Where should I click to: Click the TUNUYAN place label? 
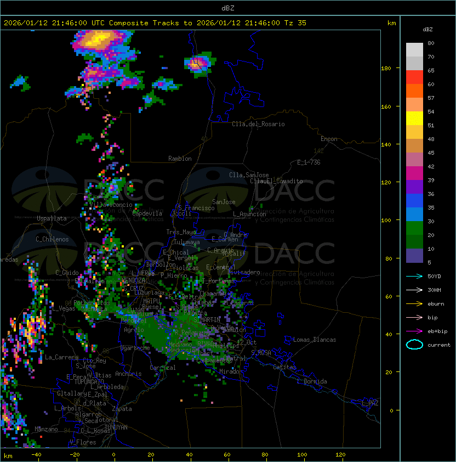click(116, 427)
